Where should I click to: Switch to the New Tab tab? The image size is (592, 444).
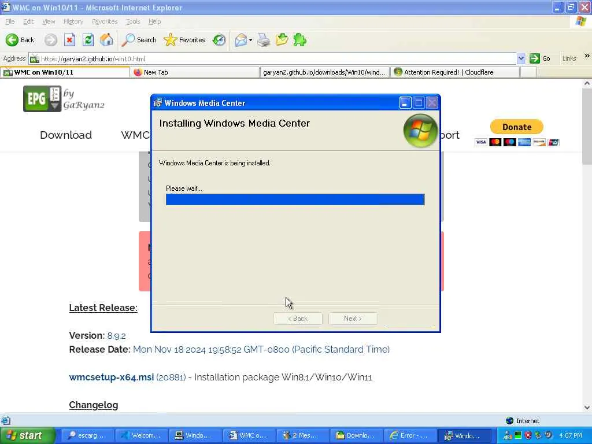[195, 72]
